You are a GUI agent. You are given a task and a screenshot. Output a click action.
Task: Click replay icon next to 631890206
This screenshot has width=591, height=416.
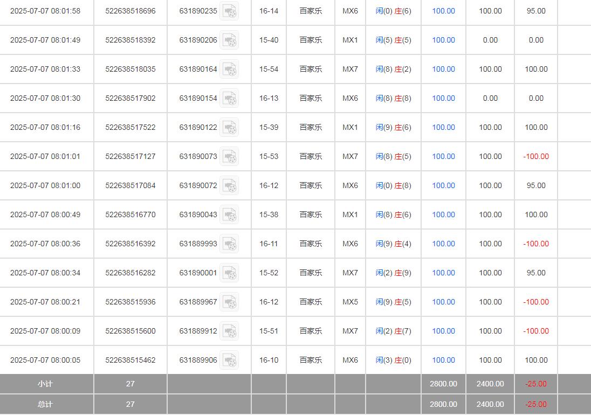pos(229,40)
